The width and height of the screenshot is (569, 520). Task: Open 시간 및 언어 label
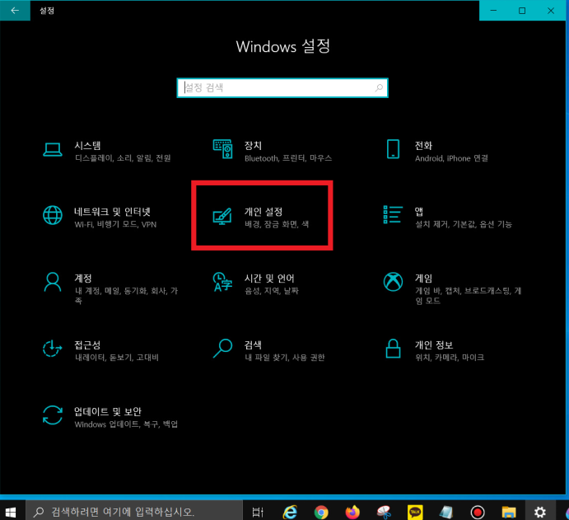tap(269, 279)
